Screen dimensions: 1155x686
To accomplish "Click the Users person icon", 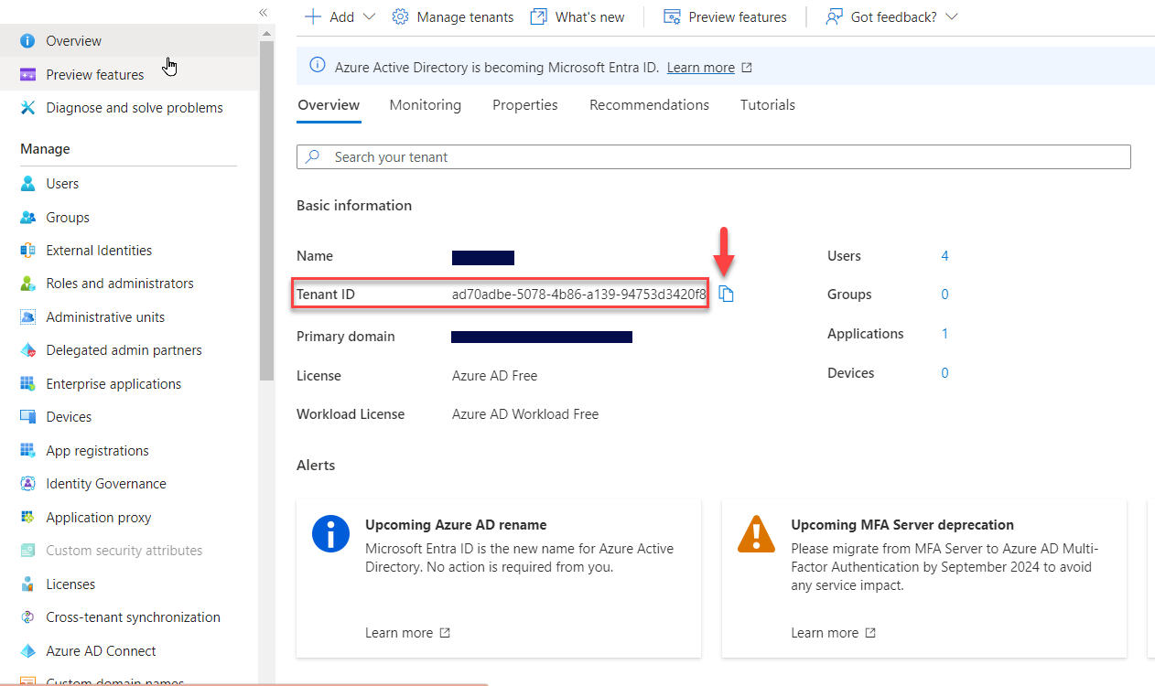I will pos(27,184).
